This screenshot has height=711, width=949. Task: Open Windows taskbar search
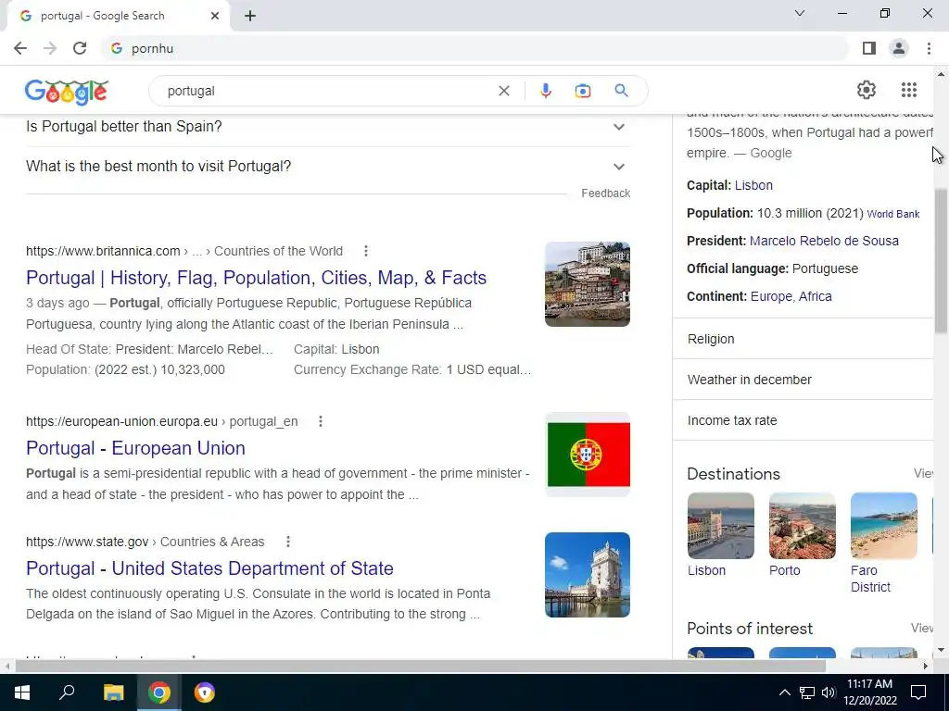coord(67,692)
